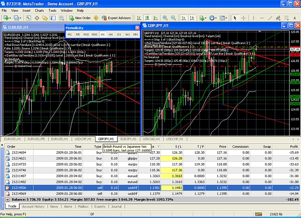The image size is (301, 218).
Task: Select the order row 21214733
Action: 152,164
